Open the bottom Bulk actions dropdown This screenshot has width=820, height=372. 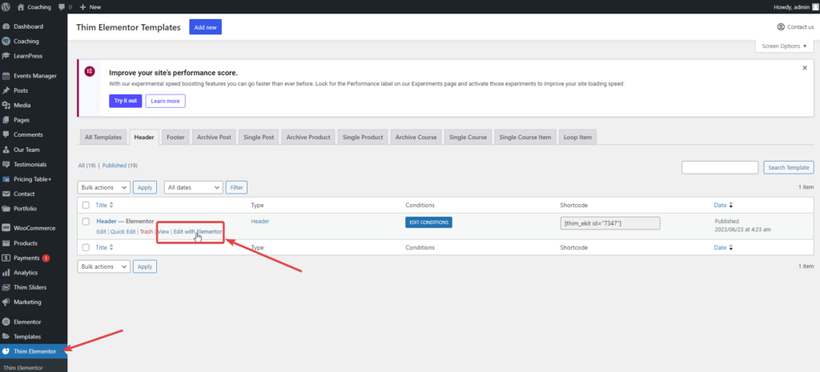103,266
